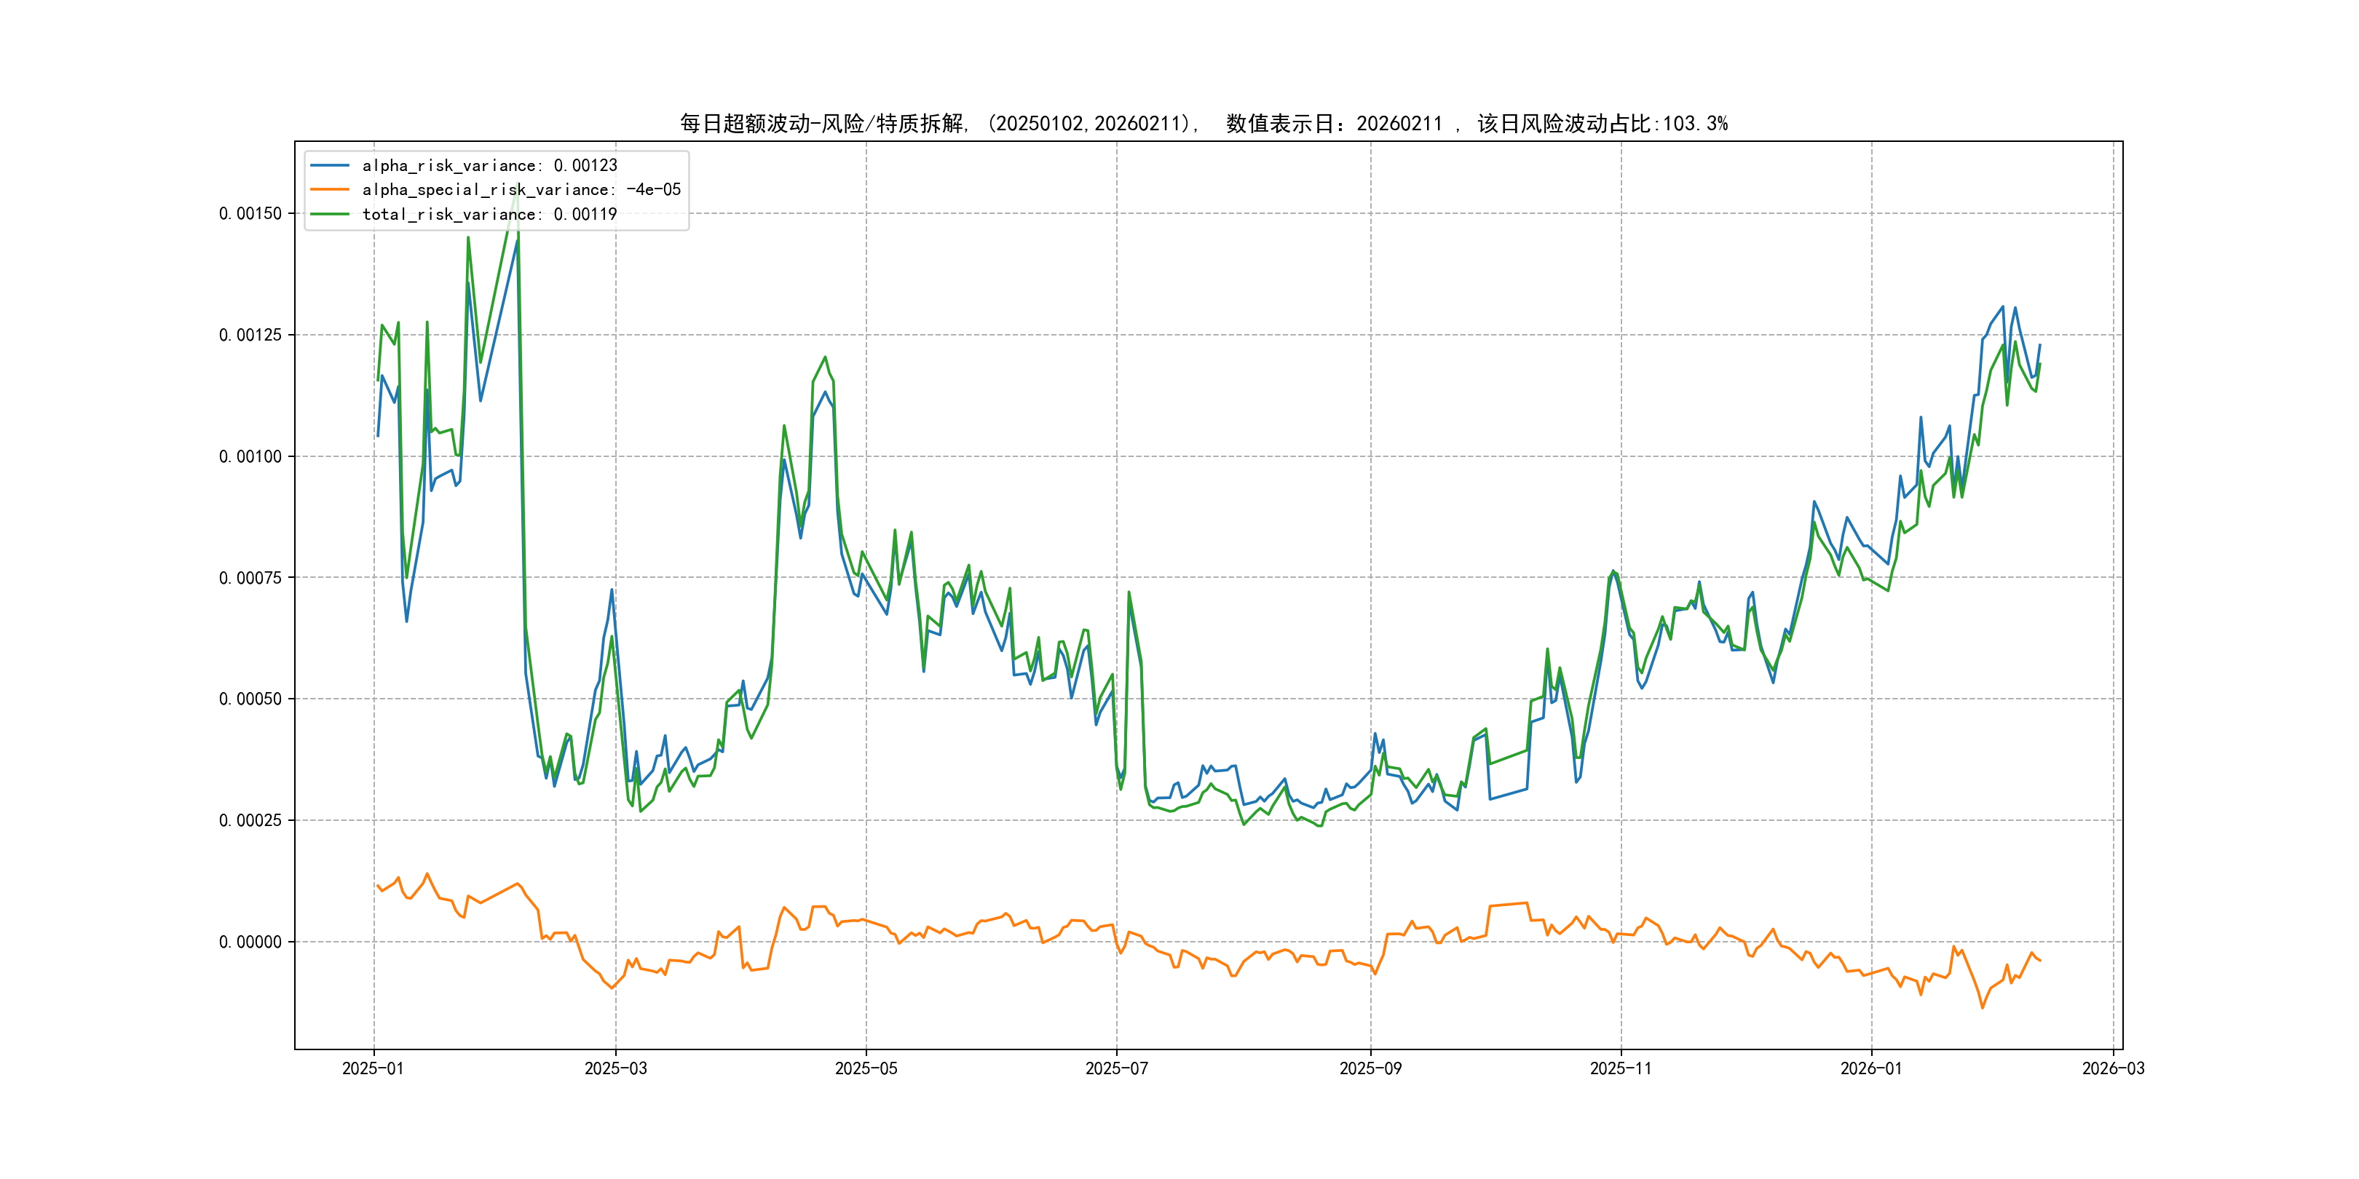Click the 2026-03 x-axis tick label
The image size is (2359, 1179).
pos(2113,1068)
